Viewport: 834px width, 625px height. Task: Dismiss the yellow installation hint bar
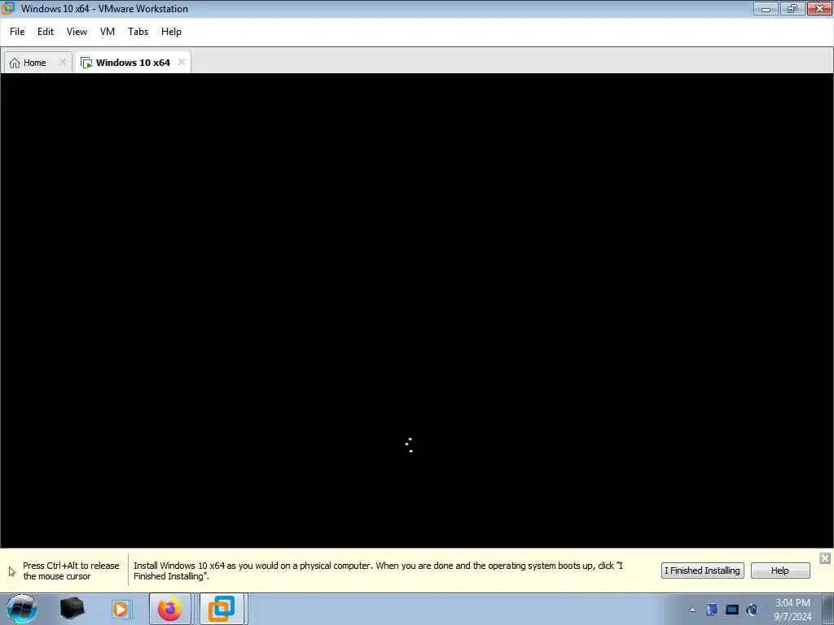[824, 558]
